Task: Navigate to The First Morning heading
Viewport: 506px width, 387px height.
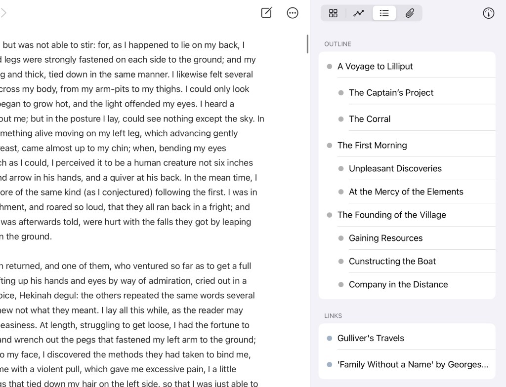Action: tap(372, 145)
